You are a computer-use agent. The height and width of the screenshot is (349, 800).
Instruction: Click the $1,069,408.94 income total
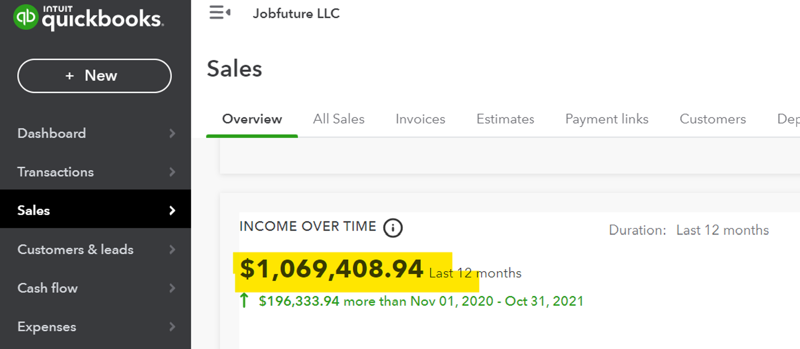(x=332, y=269)
